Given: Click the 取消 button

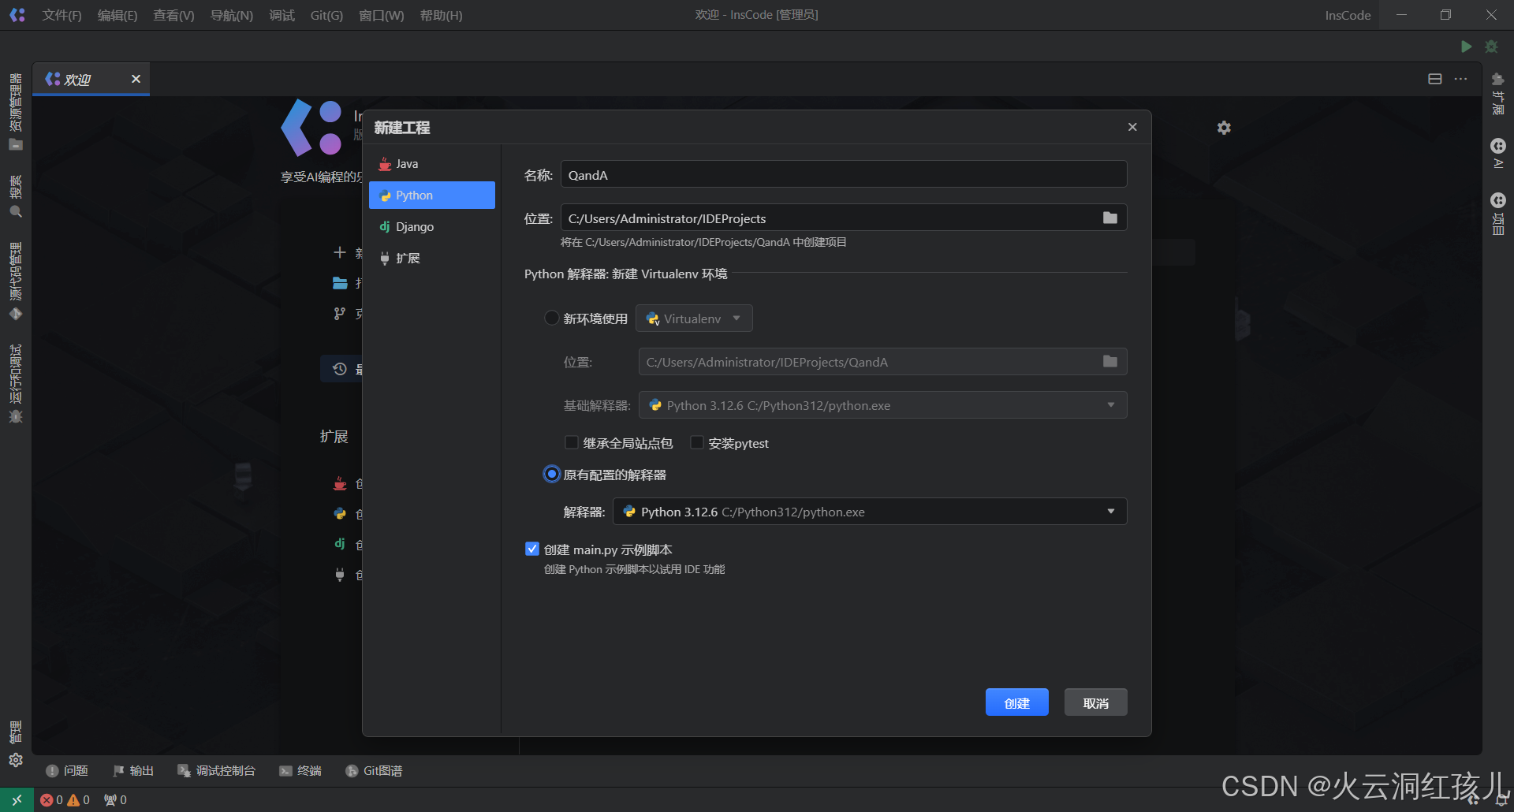Looking at the screenshot, I should (1095, 702).
